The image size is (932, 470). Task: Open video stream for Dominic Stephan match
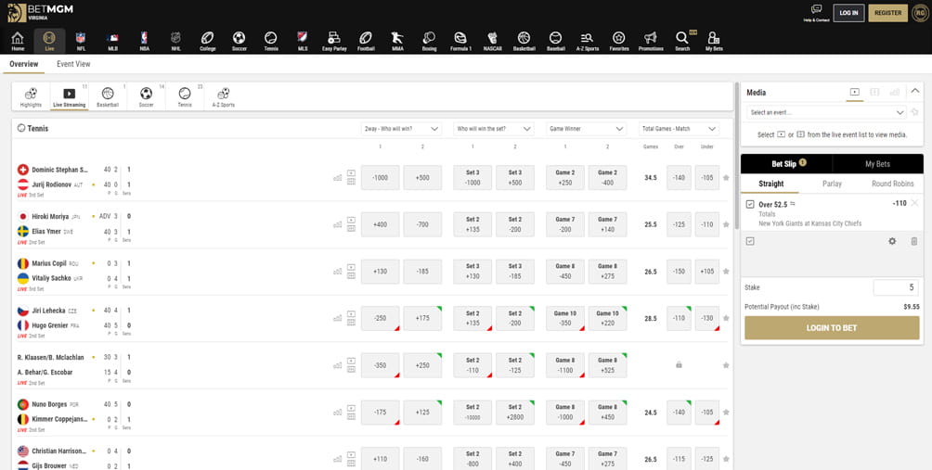[x=351, y=173]
